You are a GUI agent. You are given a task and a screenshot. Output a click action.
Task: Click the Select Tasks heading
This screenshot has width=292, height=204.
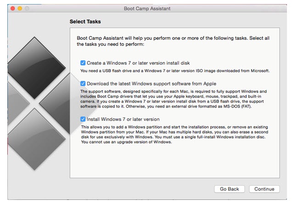coord(85,21)
